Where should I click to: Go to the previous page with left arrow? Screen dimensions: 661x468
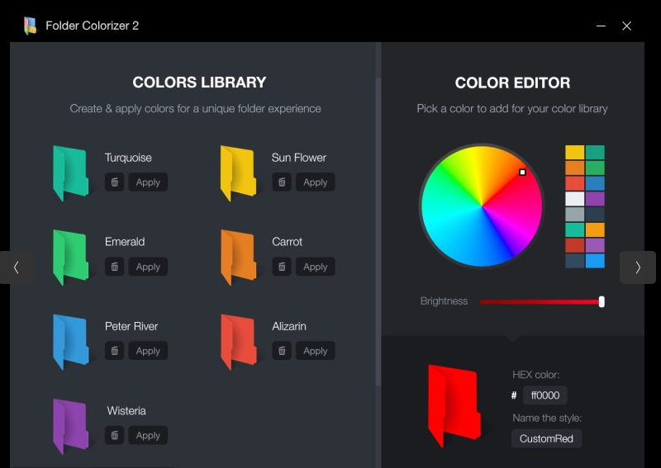[x=17, y=267]
